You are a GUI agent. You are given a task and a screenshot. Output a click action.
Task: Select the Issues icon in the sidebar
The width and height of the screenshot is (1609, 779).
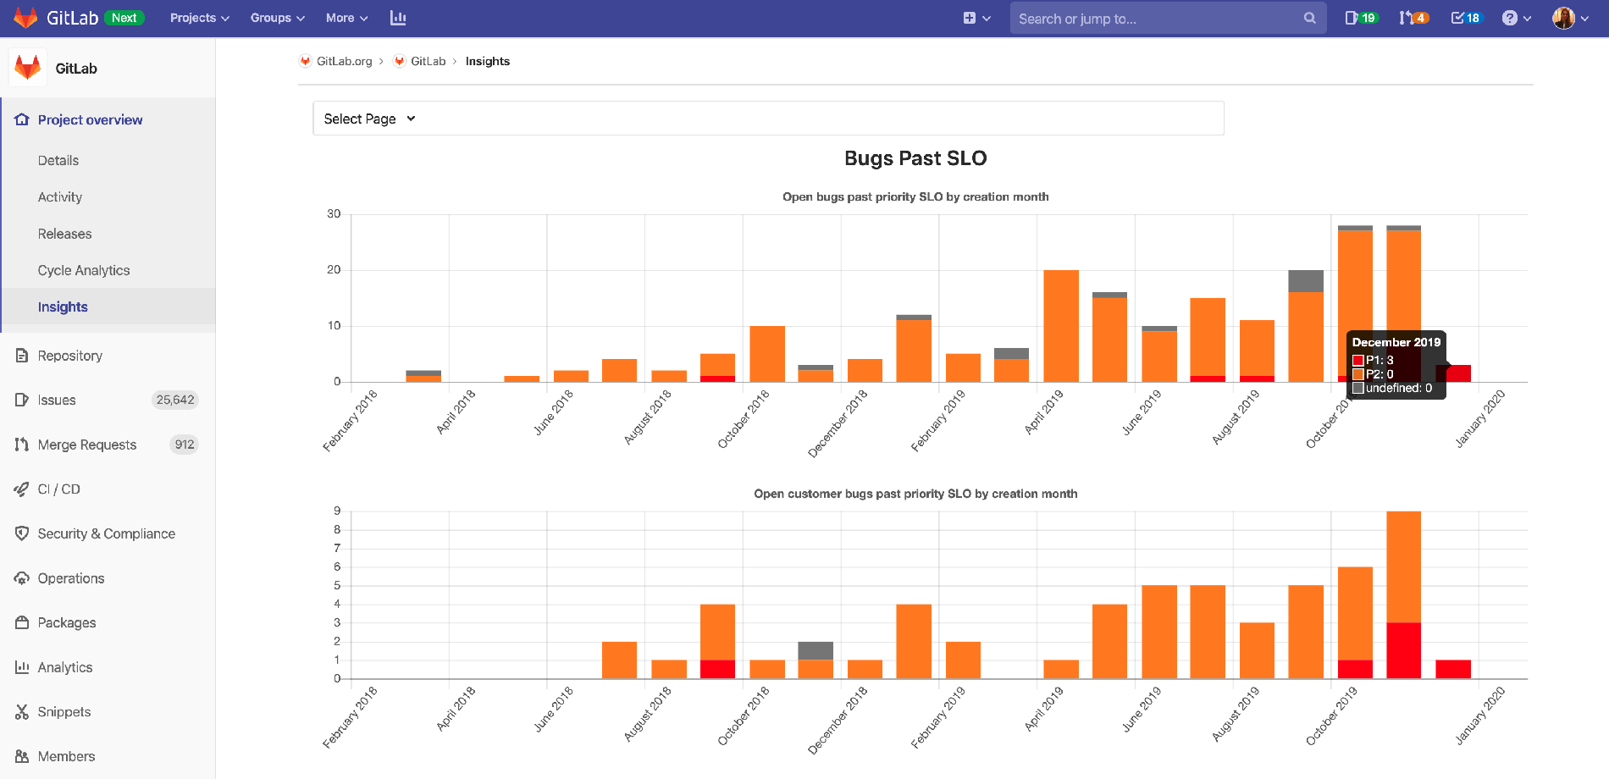(24, 400)
